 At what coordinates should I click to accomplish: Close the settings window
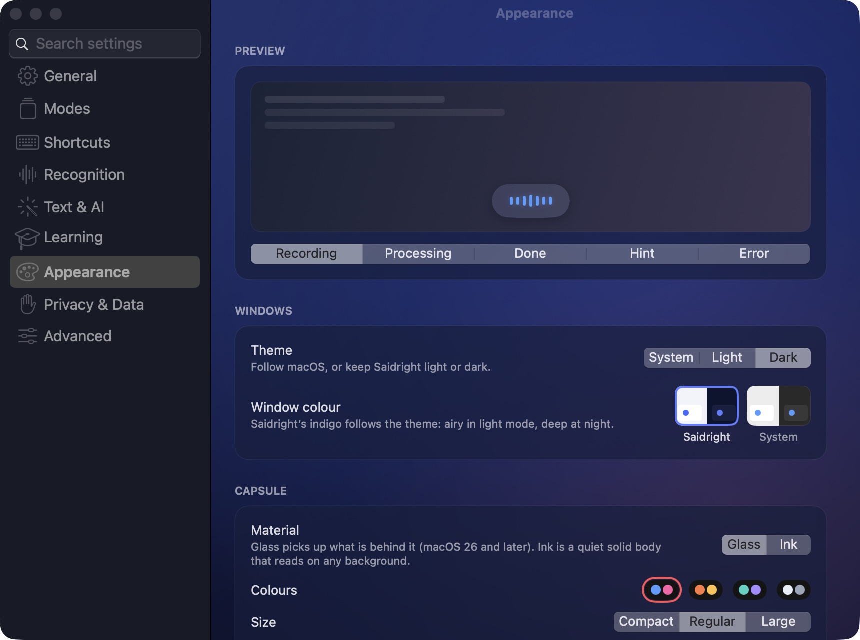click(x=16, y=14)
